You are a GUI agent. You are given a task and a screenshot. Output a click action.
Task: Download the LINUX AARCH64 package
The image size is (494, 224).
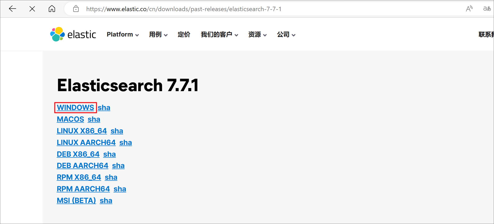86,142
